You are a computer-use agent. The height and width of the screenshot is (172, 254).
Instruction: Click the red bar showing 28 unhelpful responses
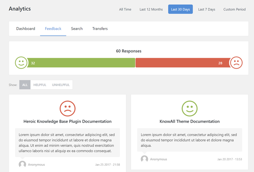tap(183, 63)
